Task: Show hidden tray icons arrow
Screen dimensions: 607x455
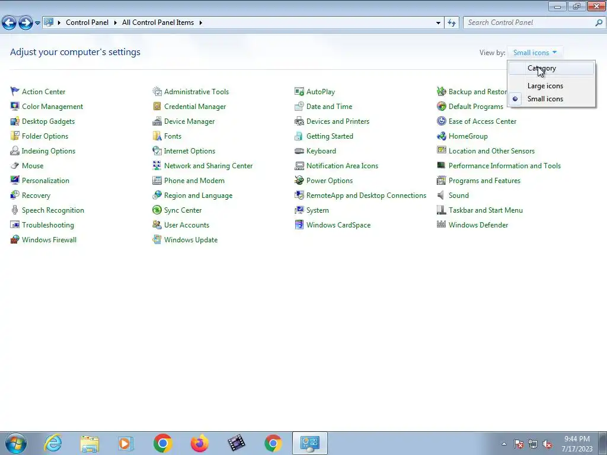Action: click(x=504, y=444)
